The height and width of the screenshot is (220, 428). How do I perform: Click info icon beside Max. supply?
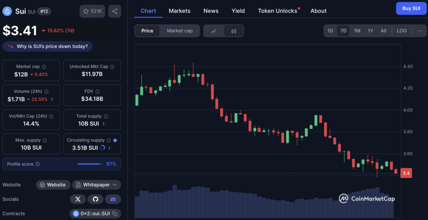[45, 140]
